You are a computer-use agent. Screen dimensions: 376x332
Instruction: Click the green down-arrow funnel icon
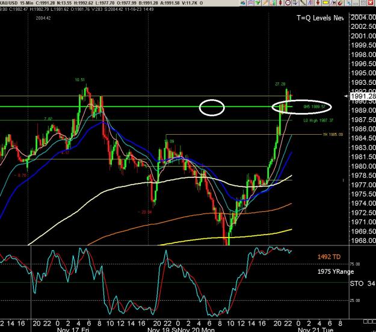coord(257,3)
